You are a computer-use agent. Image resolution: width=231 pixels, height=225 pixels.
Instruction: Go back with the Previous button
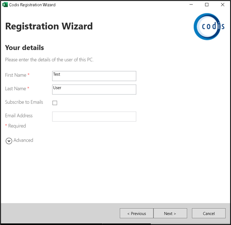(136, 213)
